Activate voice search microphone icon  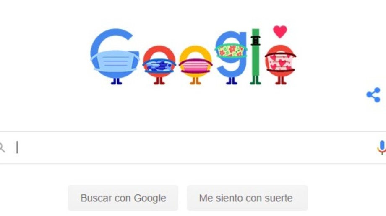coord(381,147)
